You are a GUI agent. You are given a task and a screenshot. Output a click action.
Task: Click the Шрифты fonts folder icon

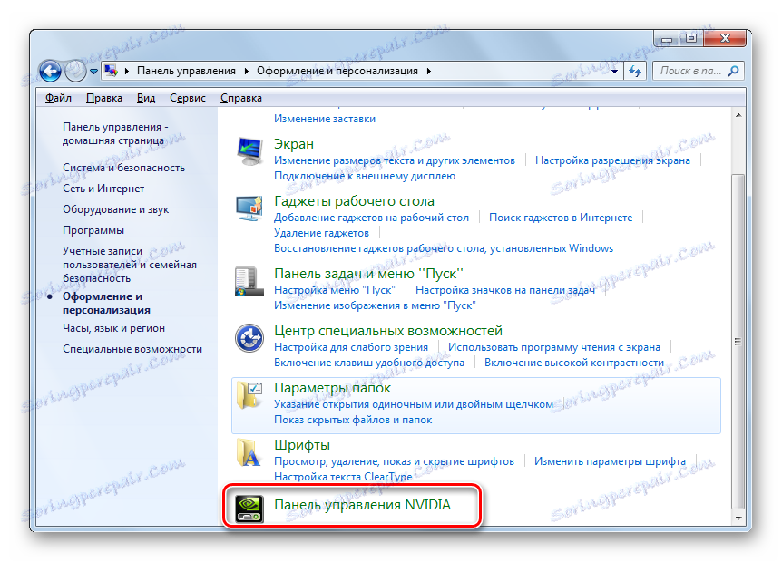point(249,452)
